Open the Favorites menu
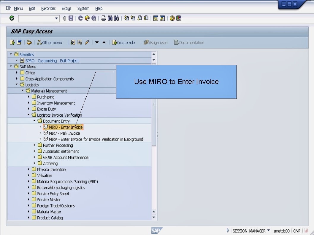 [x=48, y=8]
